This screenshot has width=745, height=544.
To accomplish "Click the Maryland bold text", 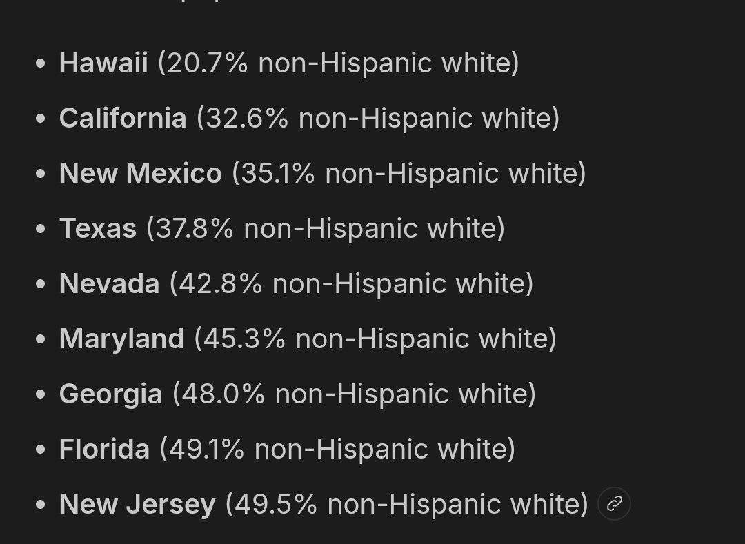I will coord(121,339).
